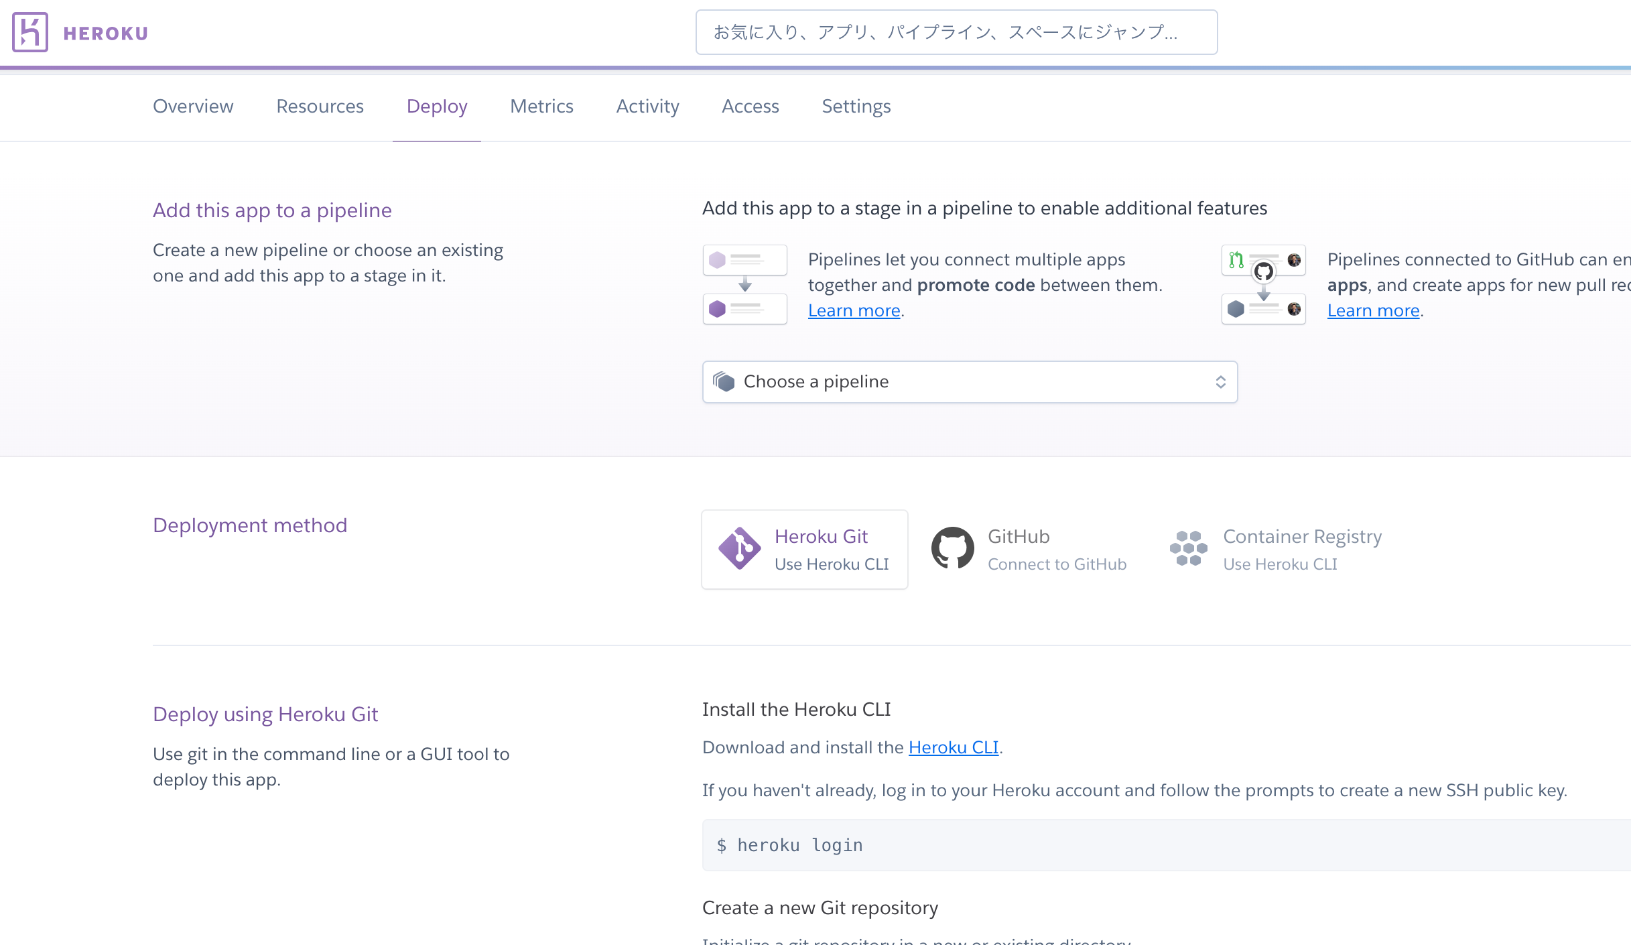Click the Container Registry hexagons icon
This screenshot has height=945, width=1631.
point(1188,548)
